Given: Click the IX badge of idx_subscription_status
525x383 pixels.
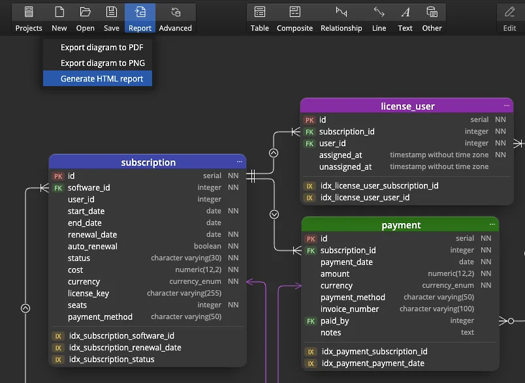Looking at the screenshot, I should (58, 360).
